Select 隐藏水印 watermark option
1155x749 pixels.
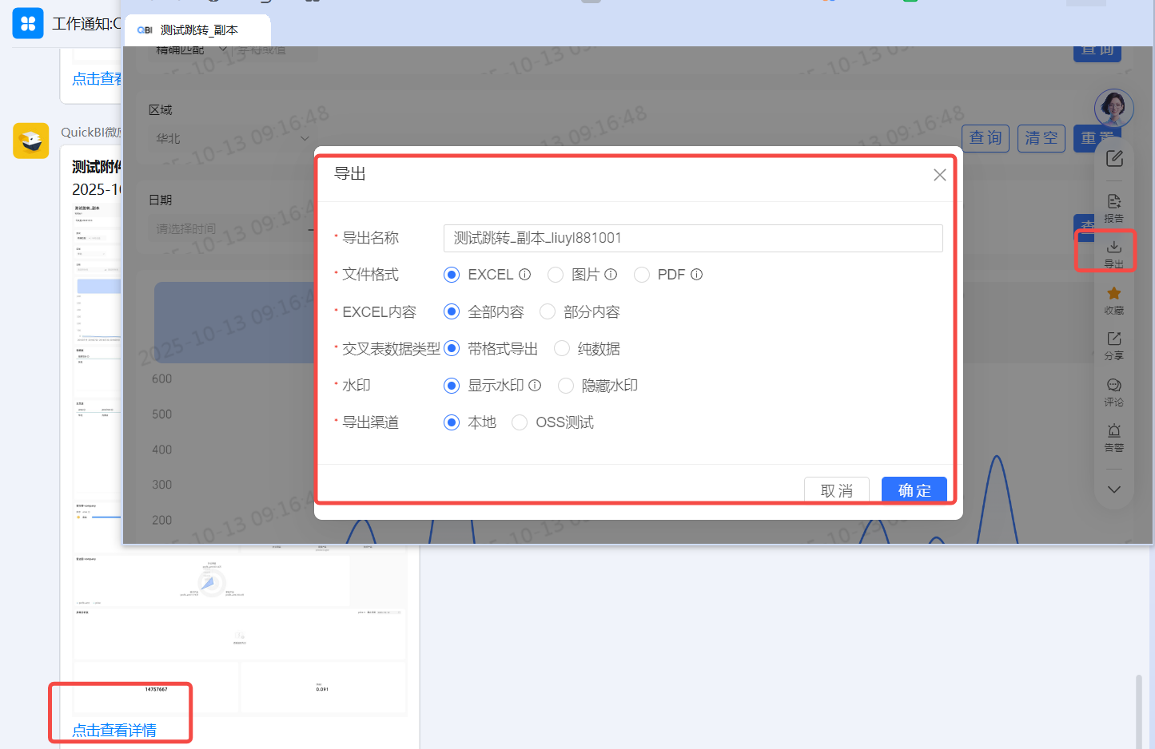[x=566, y=386]
